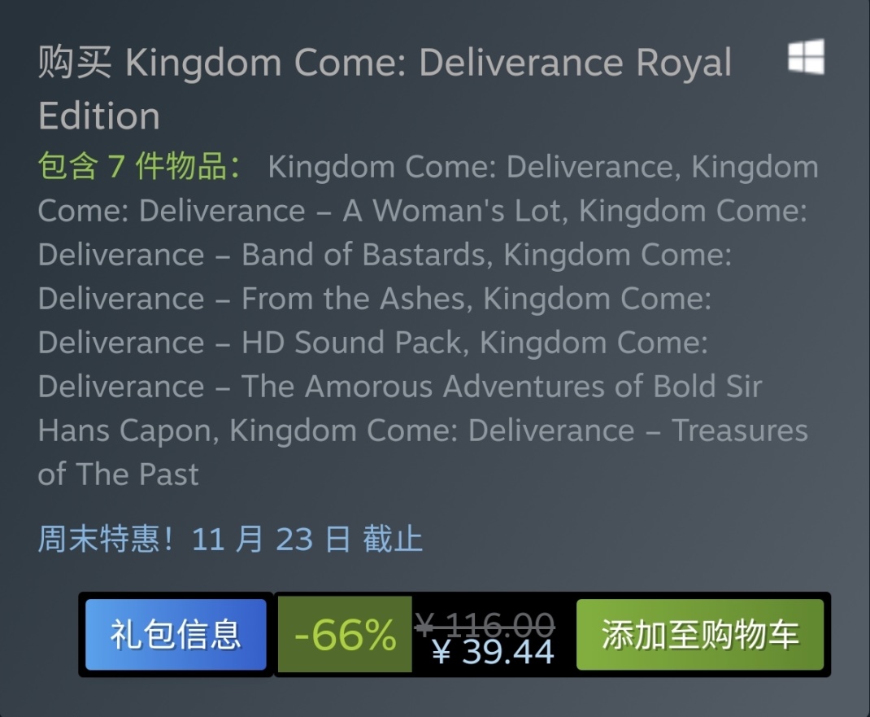The image size is (870, 717).
Task: Click the Royal word in the title
Action: point(684,63)
